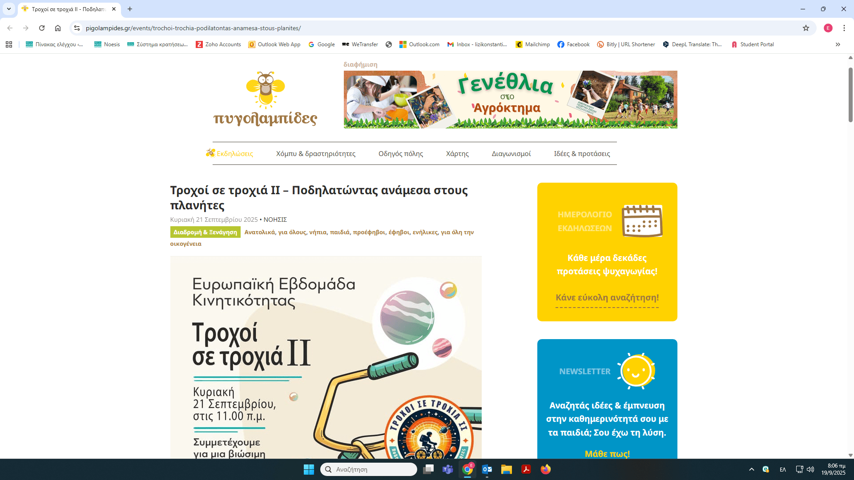This screenshot has height=480, width=854.
Task: Show hidden system tray icons chevron
Action: (751, 469)
